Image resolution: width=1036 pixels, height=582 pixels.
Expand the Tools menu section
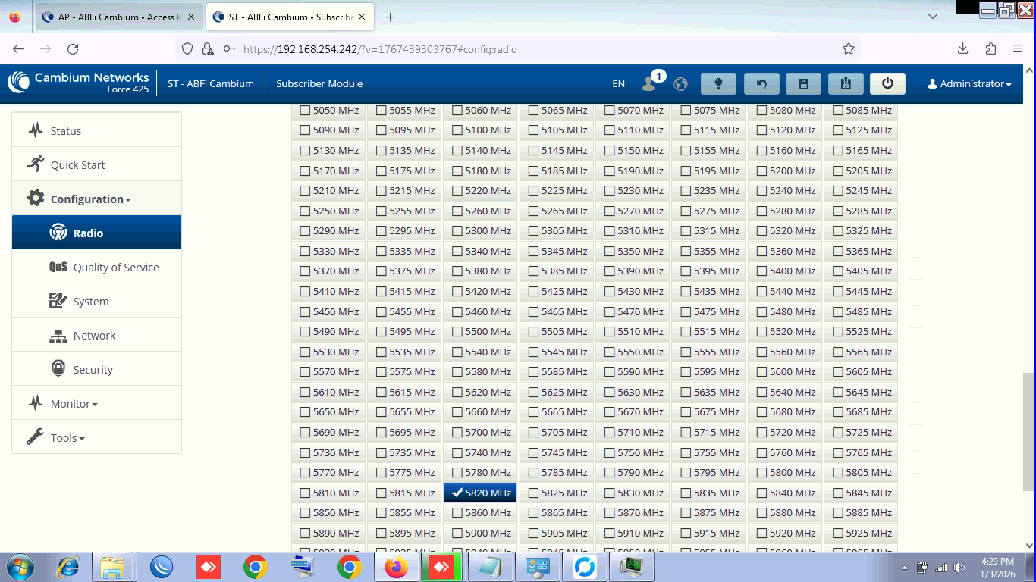67,438
